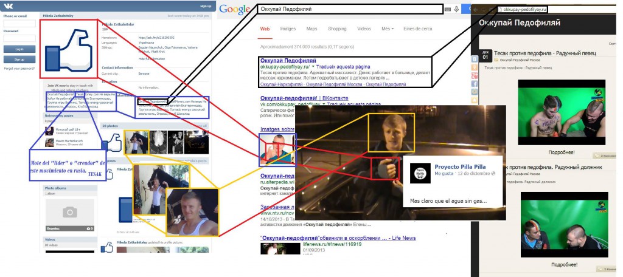Click the lifenews.ru result thumbnail
The height and width of the screenshot is (277, 623).
pos(280,249)
